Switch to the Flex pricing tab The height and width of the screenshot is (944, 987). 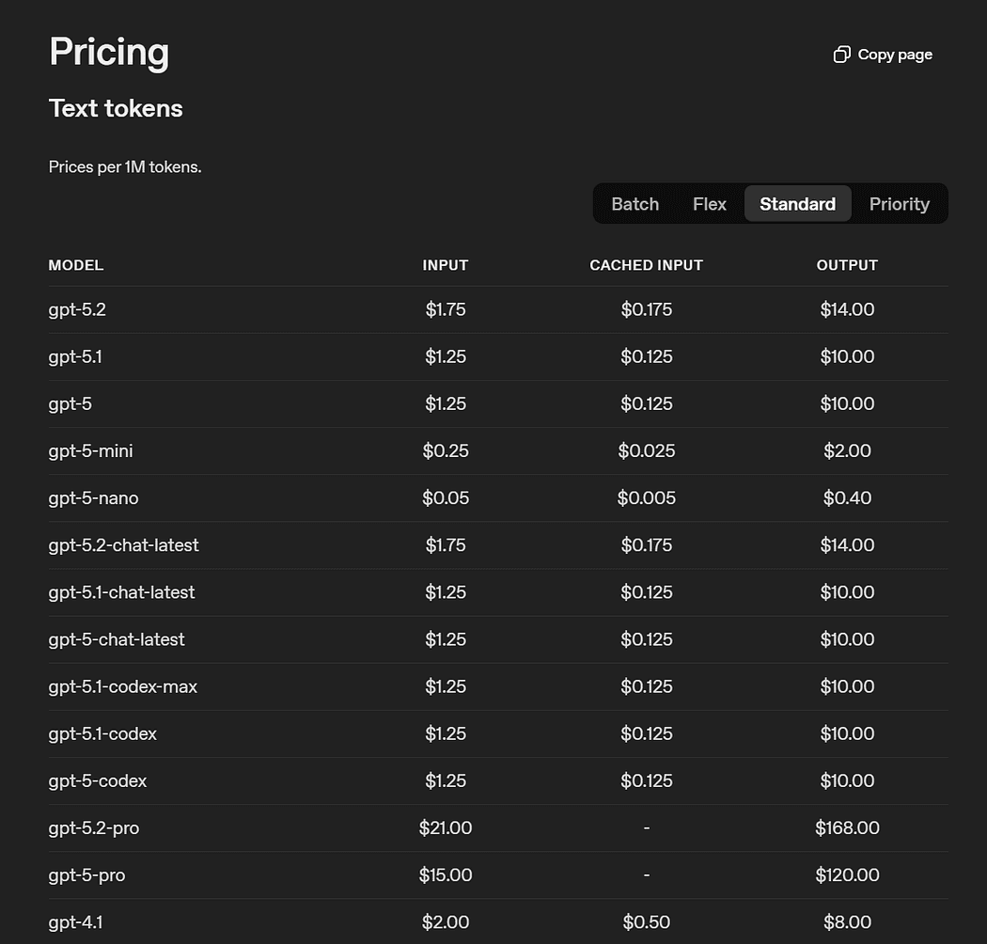710,204
